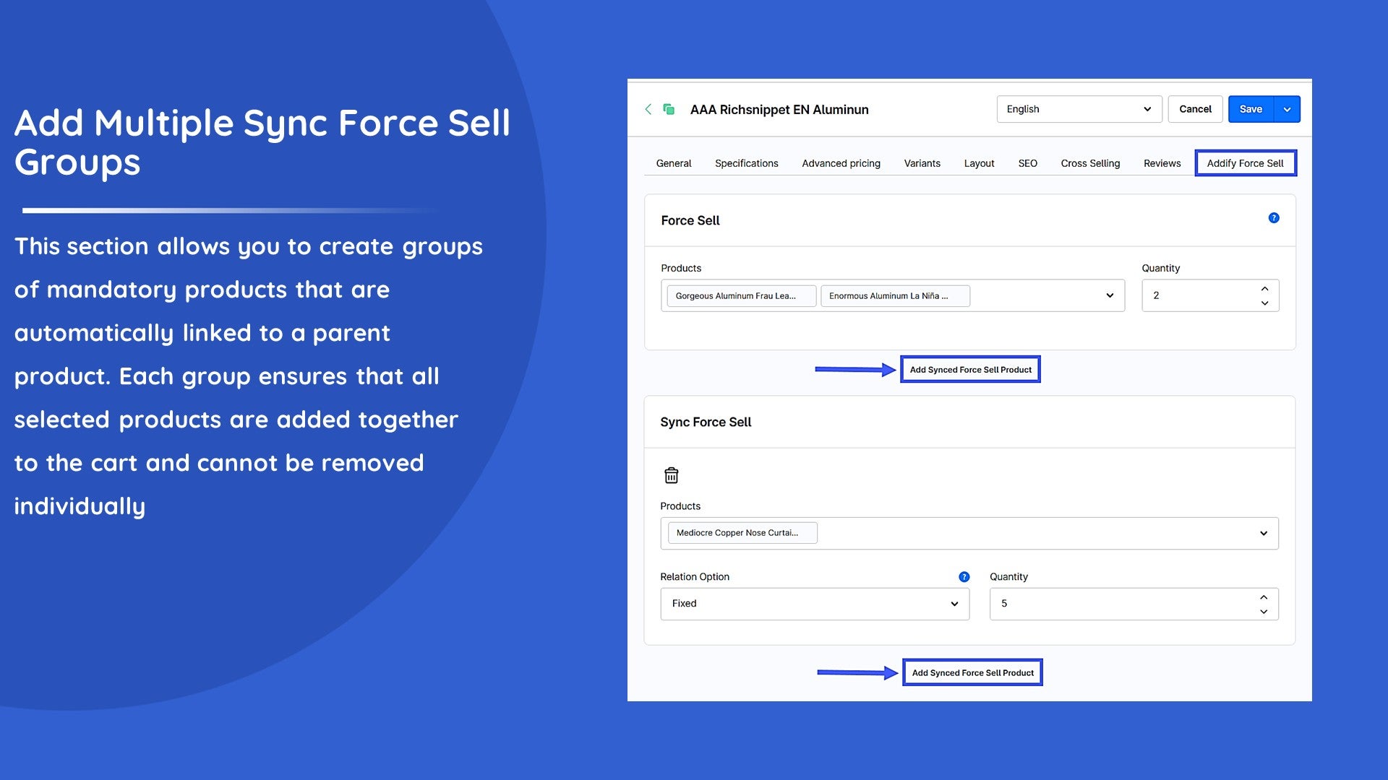Open the Advanced pricing tab

click(x=841, y=163)
